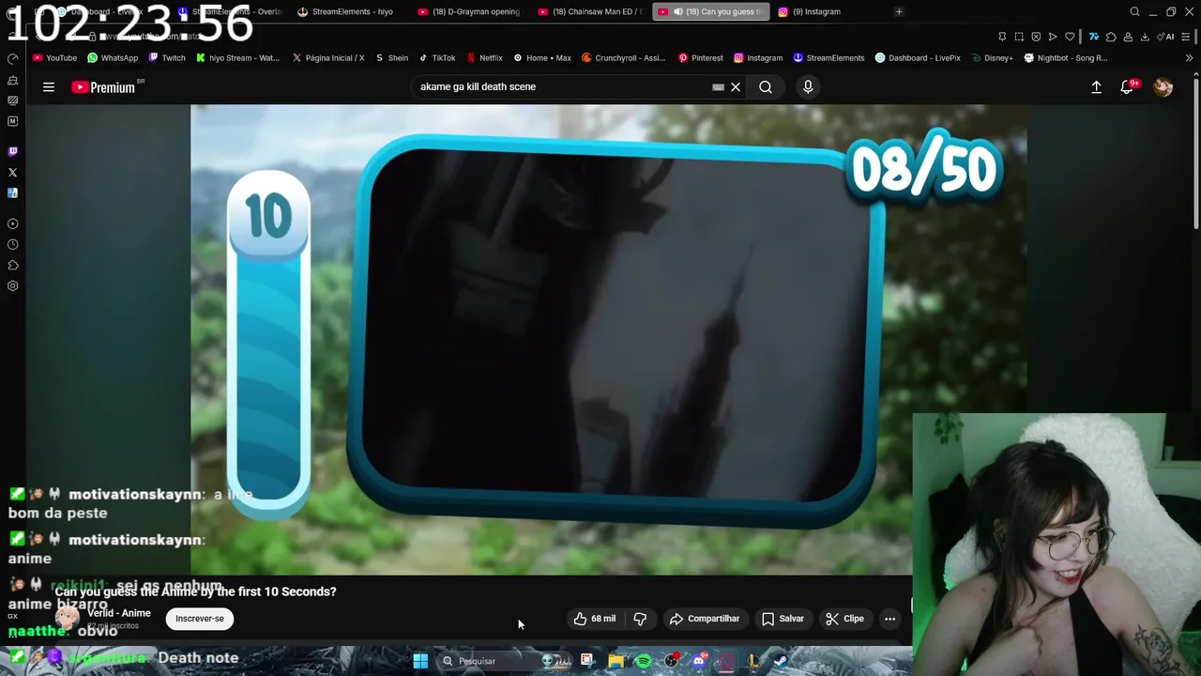The height and width of the screenshot is (676, 1201).
Task: Open the Dashboard - LivePix bookmark
Action: [918, 58]
